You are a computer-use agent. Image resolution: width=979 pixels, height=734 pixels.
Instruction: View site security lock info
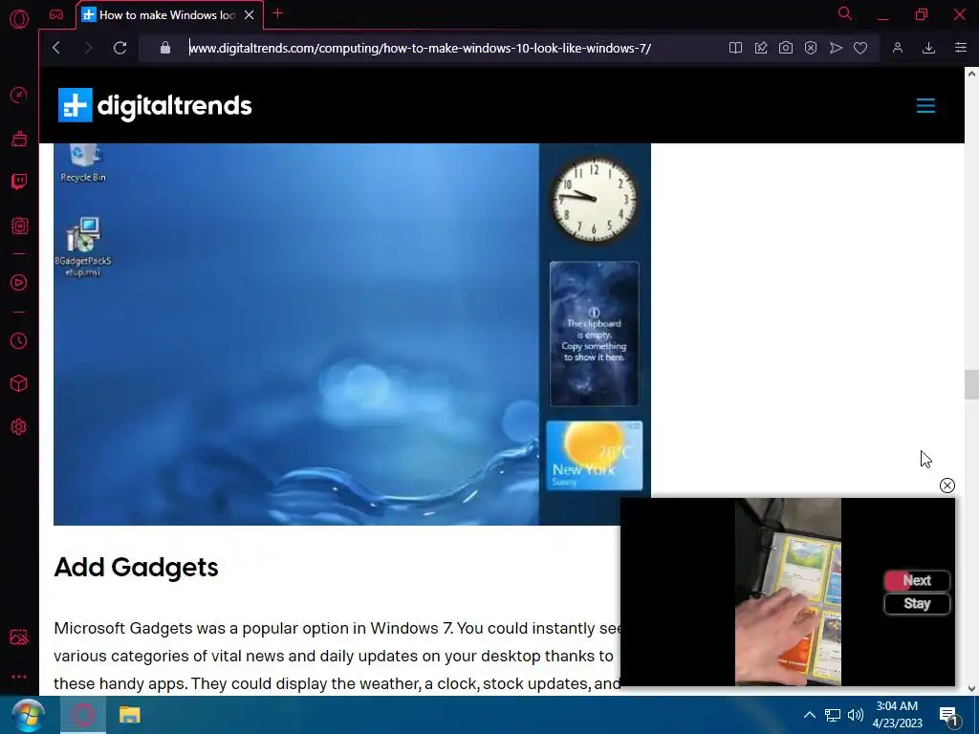click(165, 48)
